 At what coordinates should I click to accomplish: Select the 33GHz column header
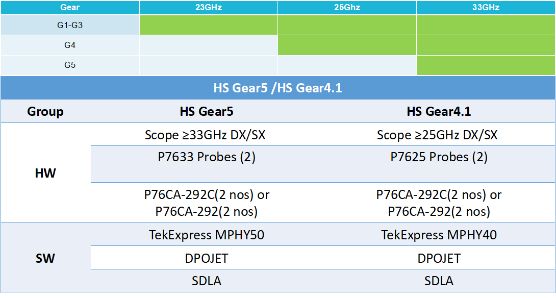[x=486, y=7]
